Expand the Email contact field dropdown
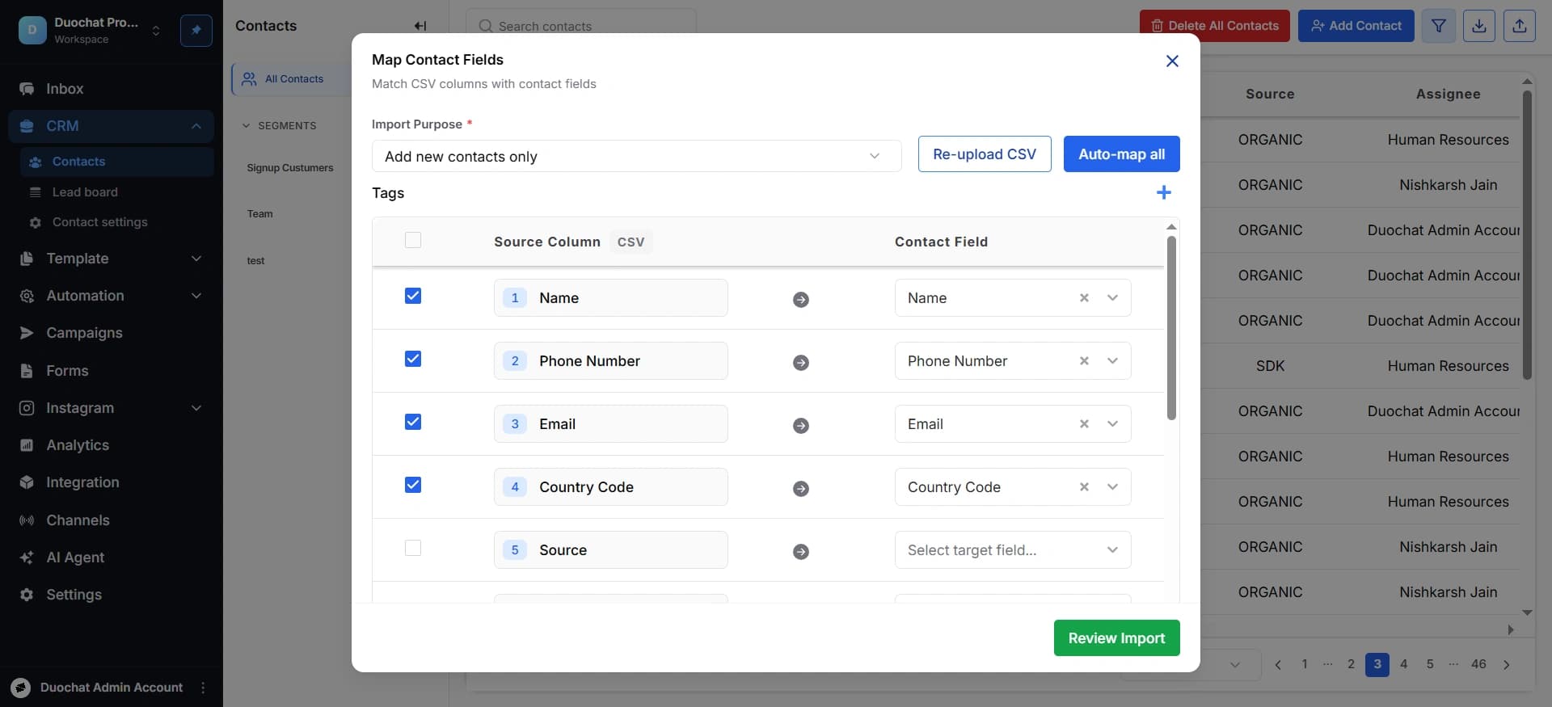This screenshot has width=1552, height=707. coord(1113,424)
